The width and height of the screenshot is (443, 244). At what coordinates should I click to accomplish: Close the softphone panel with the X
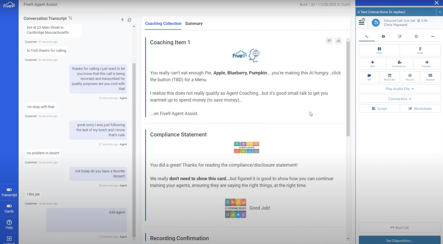point(437,3)
